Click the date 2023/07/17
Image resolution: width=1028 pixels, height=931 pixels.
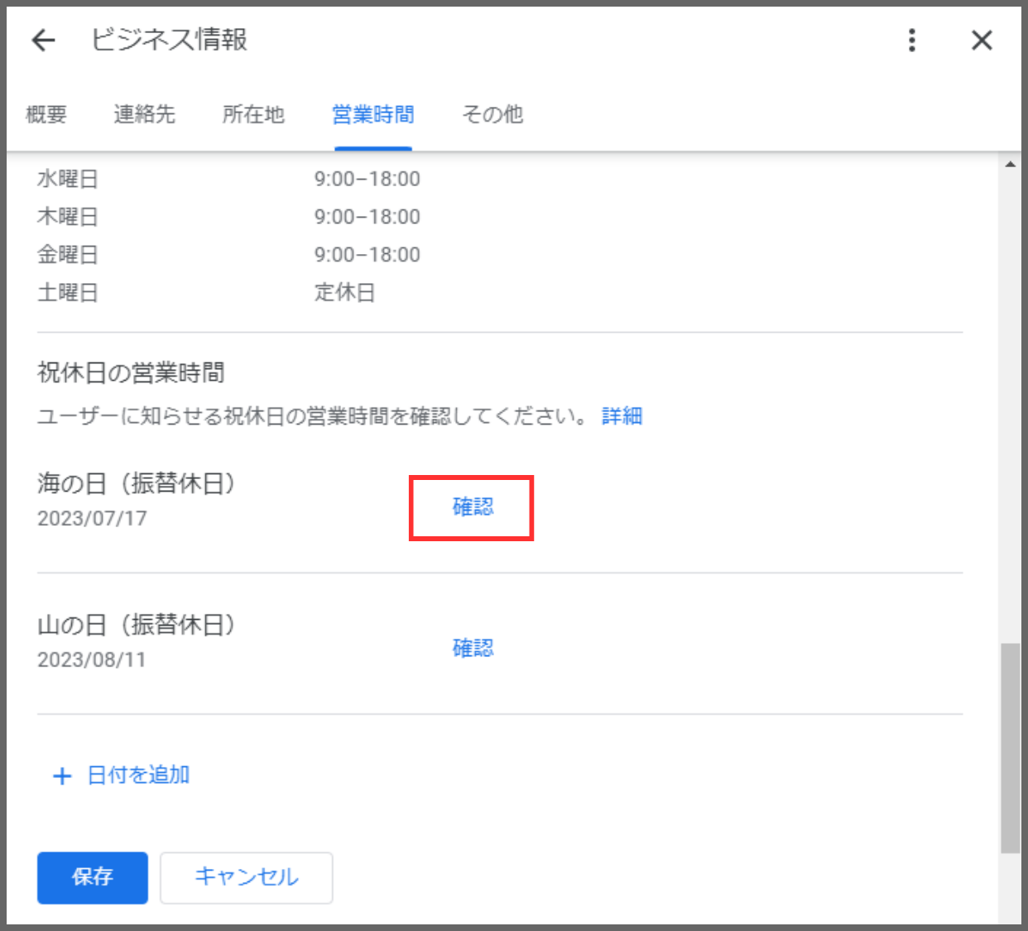pos(92,519)
